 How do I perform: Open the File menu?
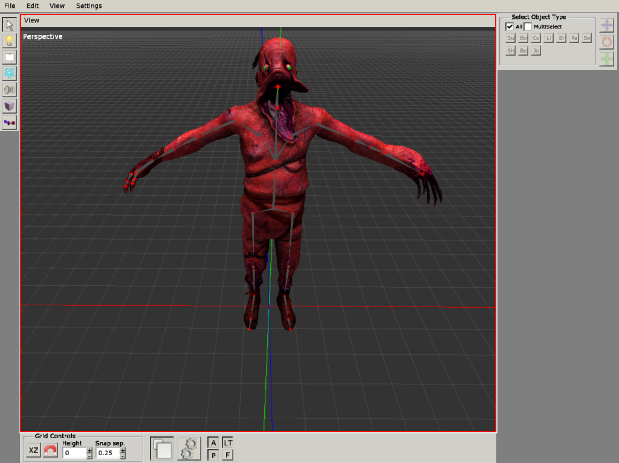point(10,5)
